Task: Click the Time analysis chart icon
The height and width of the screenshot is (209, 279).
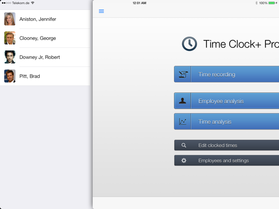Action: pyautogui.click(x=183, y=122)
